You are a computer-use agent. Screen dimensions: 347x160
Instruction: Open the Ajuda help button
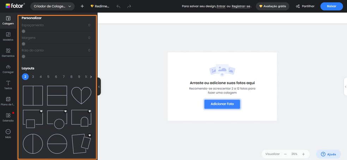pyautogui.click(x=328, y=154)
